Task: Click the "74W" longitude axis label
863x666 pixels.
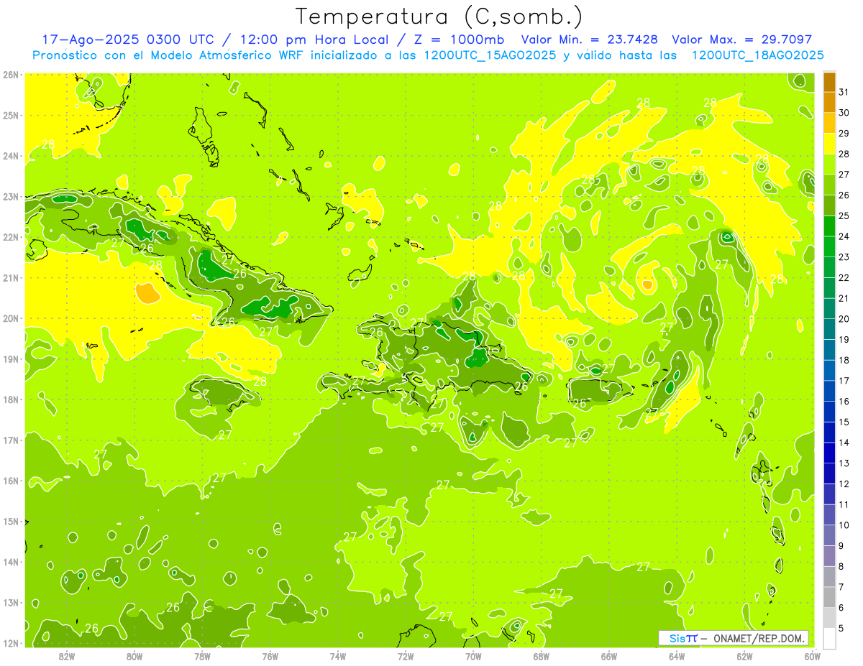Action: coord(337,656)
